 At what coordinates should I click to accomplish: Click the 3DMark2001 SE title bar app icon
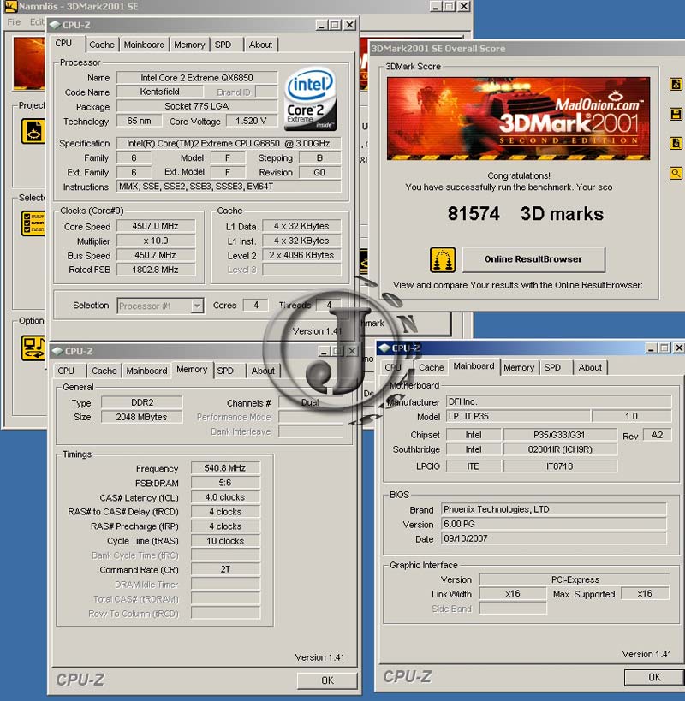(10, 6)
